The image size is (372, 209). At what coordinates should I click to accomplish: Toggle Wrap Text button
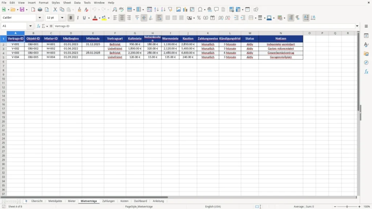(159, 18)
